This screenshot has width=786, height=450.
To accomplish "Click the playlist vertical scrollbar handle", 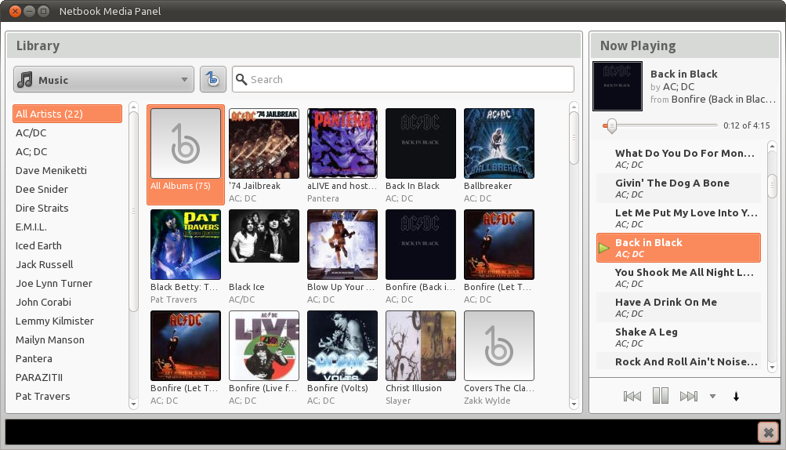I will click(772, 186).
